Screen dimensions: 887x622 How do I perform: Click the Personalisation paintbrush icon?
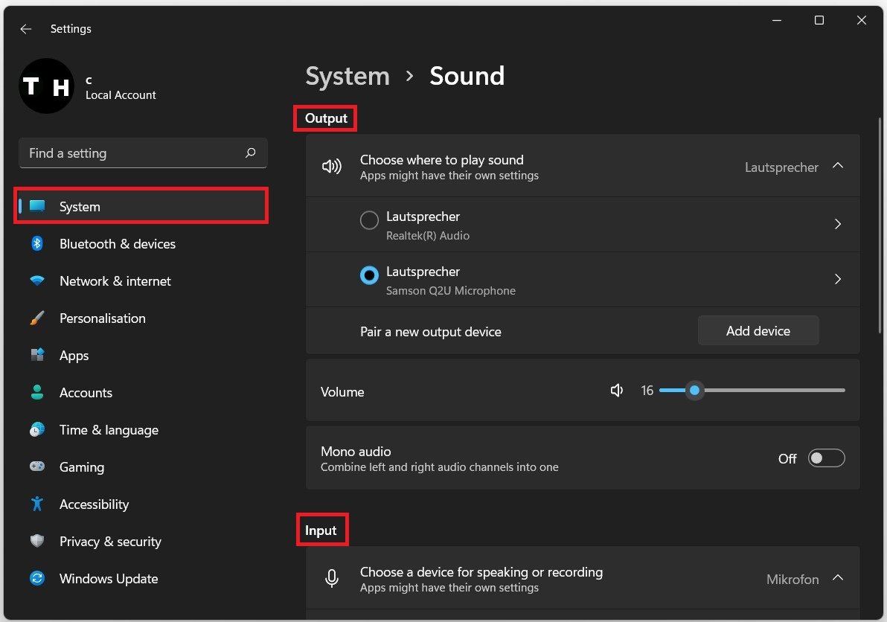tap(37, 318)
